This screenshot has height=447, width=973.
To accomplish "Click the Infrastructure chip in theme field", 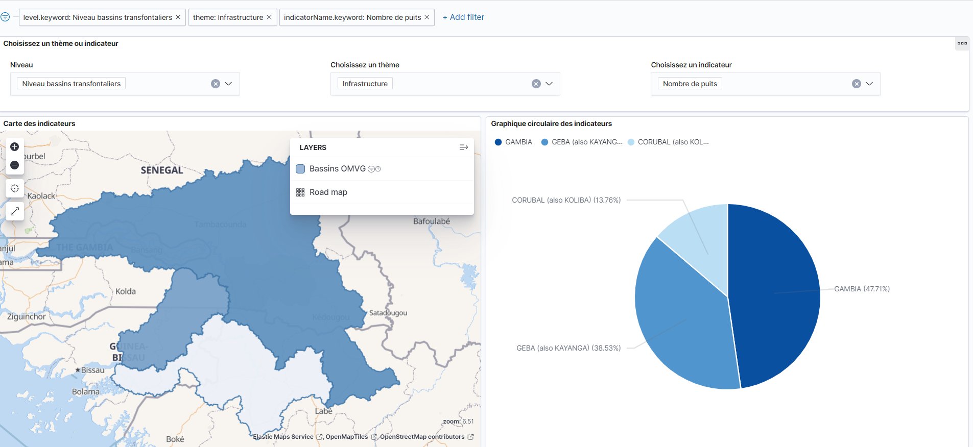I will [x=365, y=84].
